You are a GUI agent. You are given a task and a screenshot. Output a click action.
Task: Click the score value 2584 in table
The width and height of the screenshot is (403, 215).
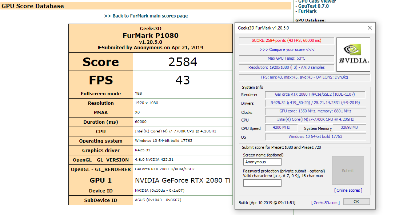[183, 62]
